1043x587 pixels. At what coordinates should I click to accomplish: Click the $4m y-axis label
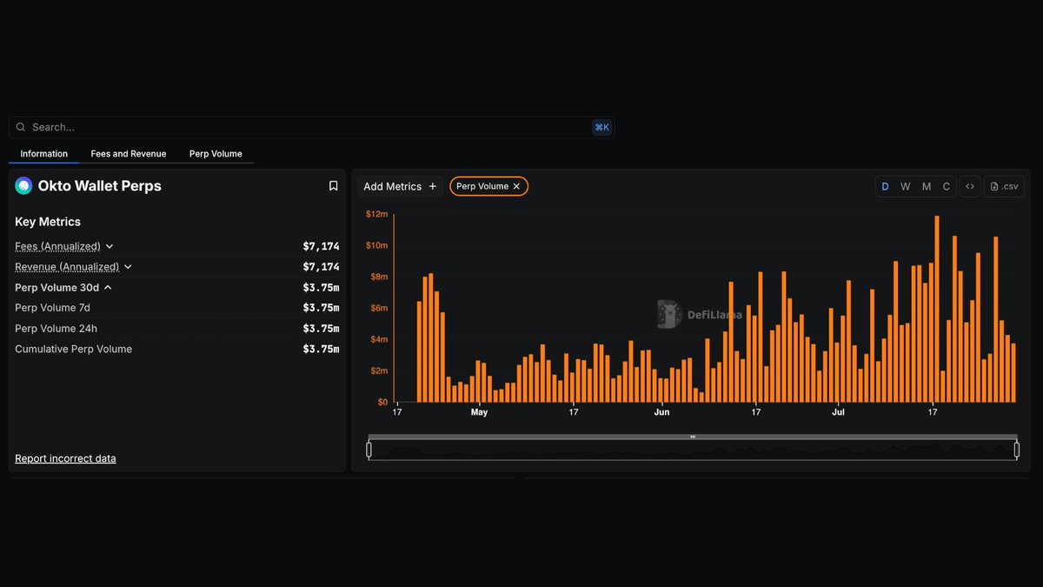click(379, 339)
